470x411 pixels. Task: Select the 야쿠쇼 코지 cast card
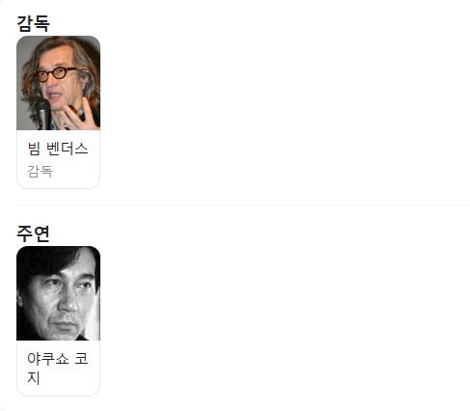(x=58, y=321)
